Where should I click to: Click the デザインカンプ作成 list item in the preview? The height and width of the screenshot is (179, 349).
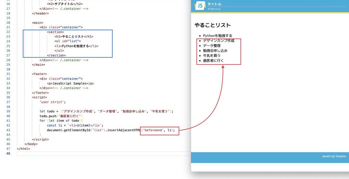pos(219,41)
